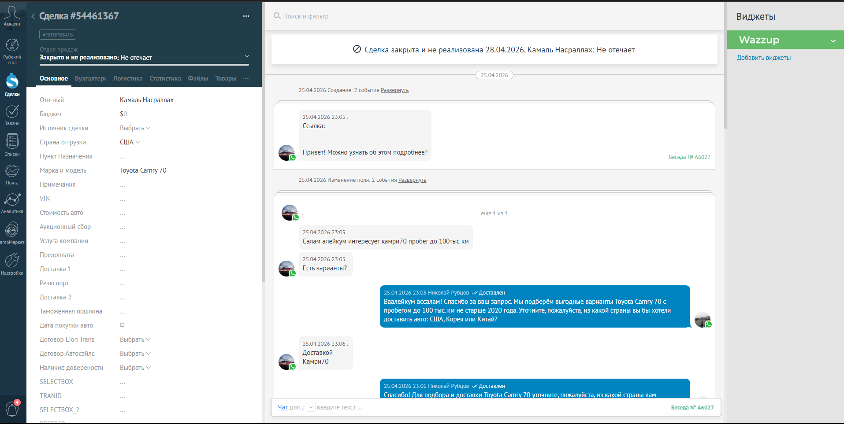Expand the Wazzup widget chevron
The width and height of the screenshot is (844, 424).
coord(833,41)
